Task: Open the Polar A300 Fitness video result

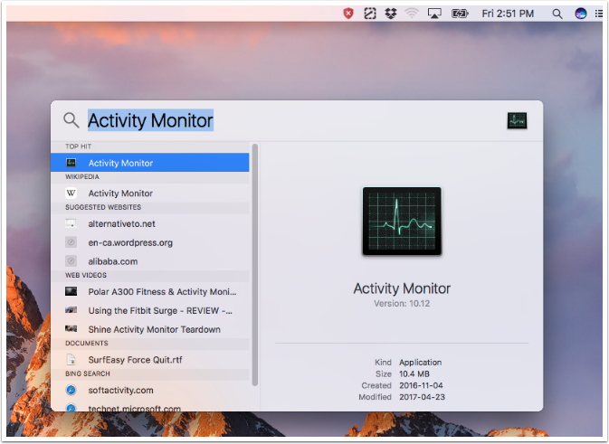Action: pyautogui.click(x=150, y=291)
